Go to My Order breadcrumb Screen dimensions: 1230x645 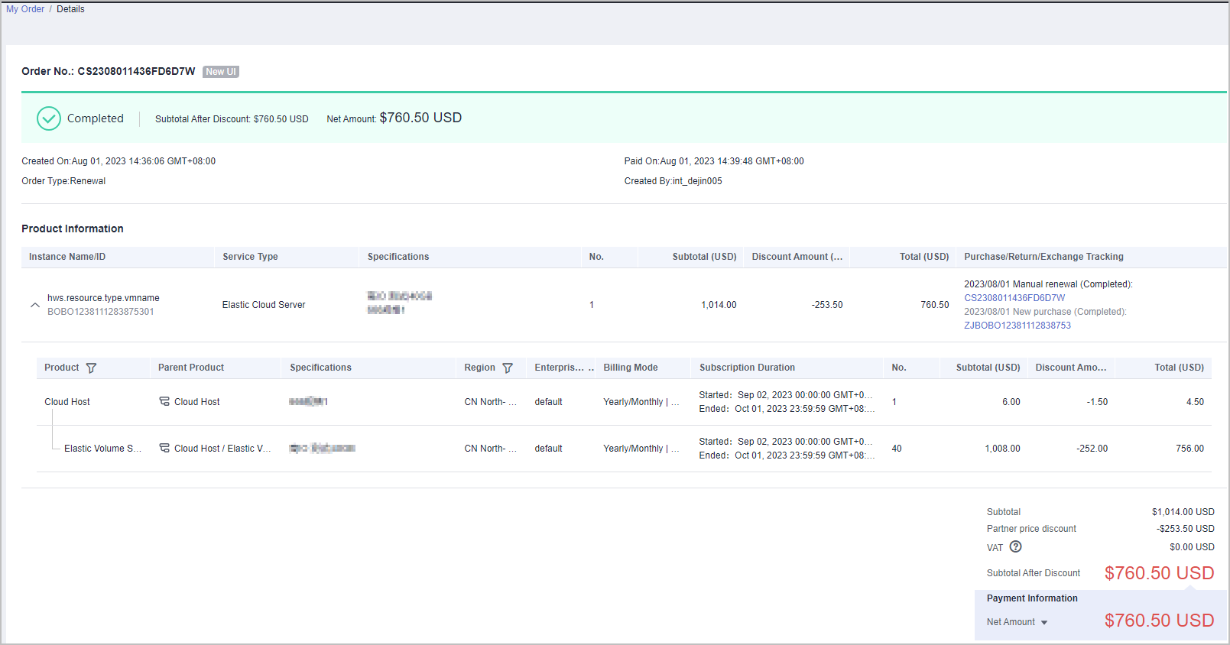25,9
